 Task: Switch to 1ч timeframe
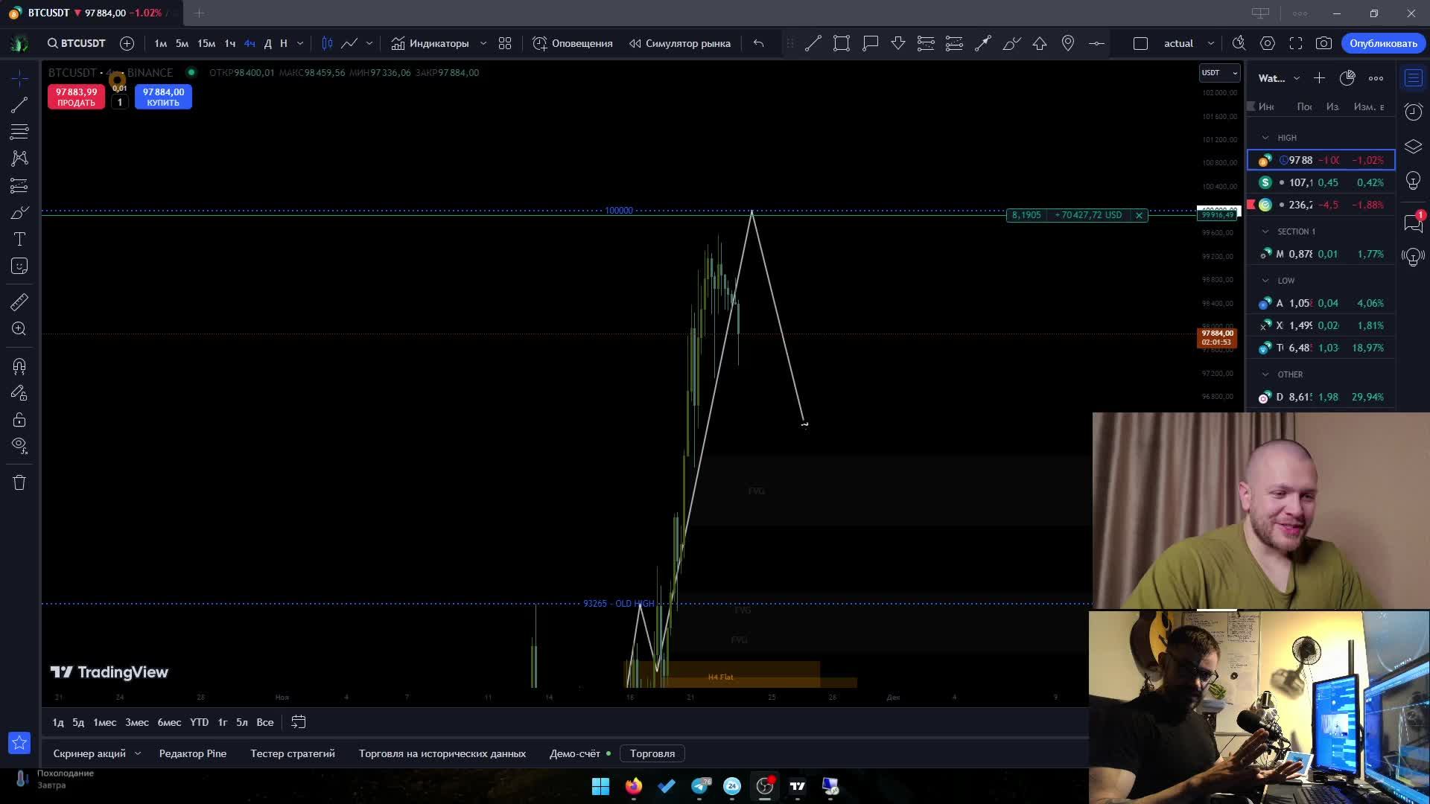[230, 43]
